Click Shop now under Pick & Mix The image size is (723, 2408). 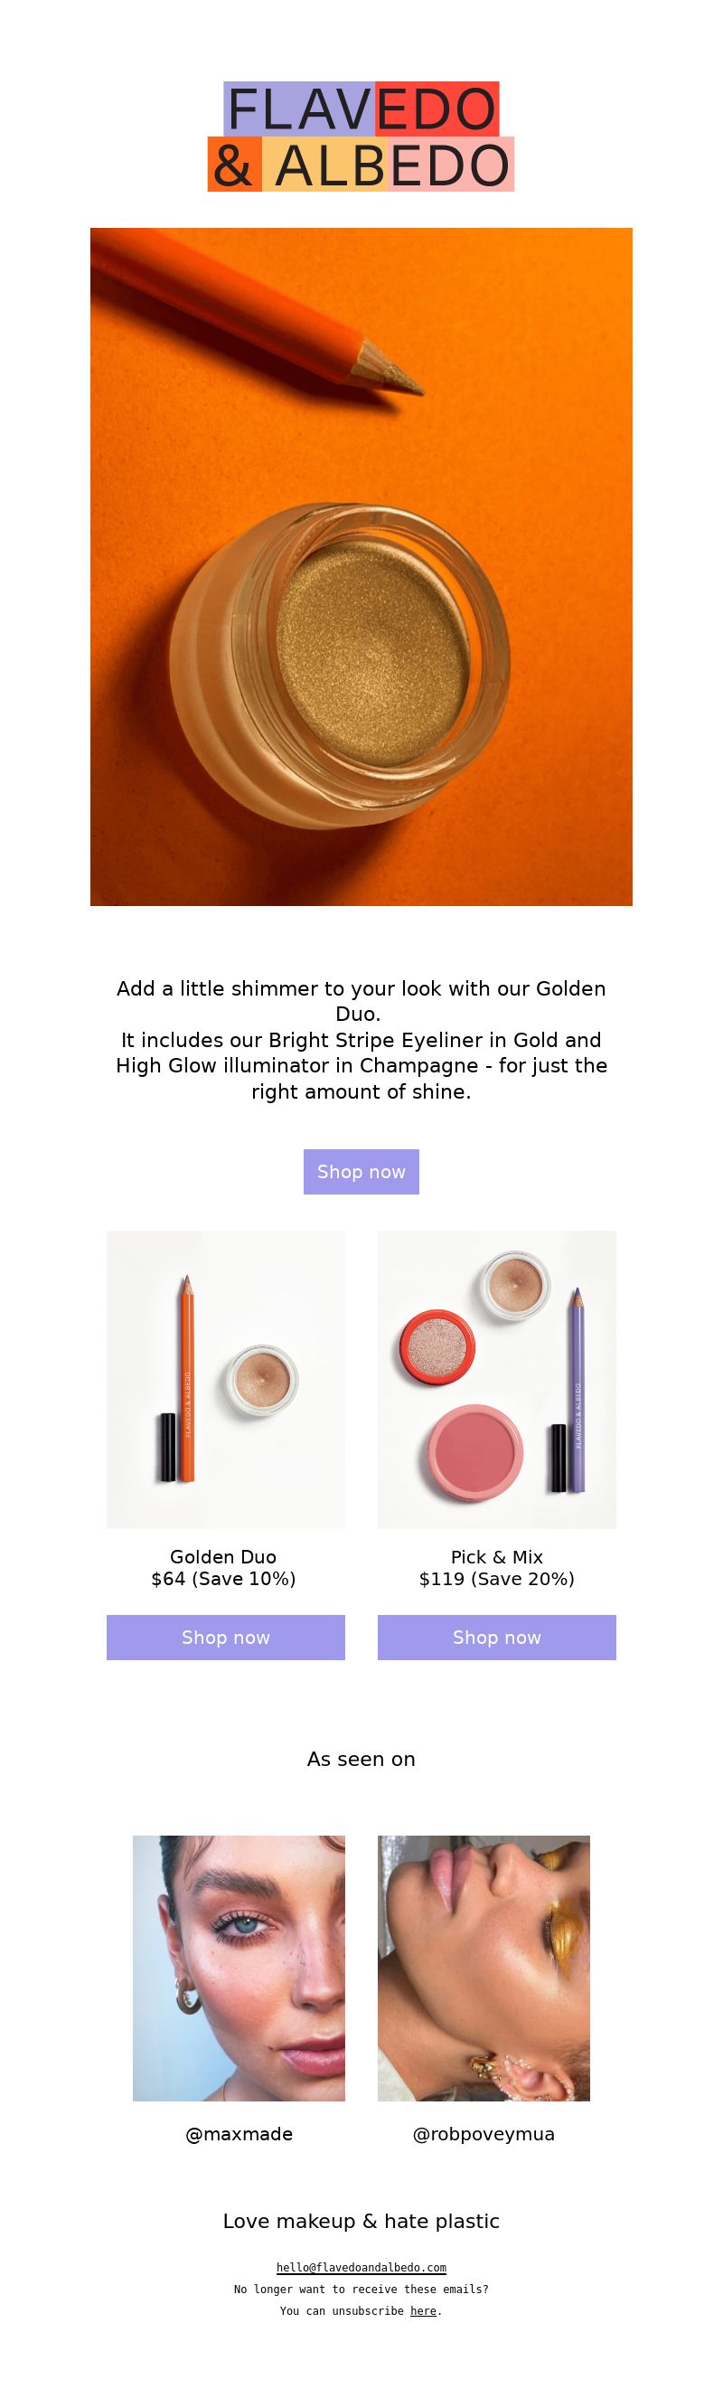(496, 1638)
